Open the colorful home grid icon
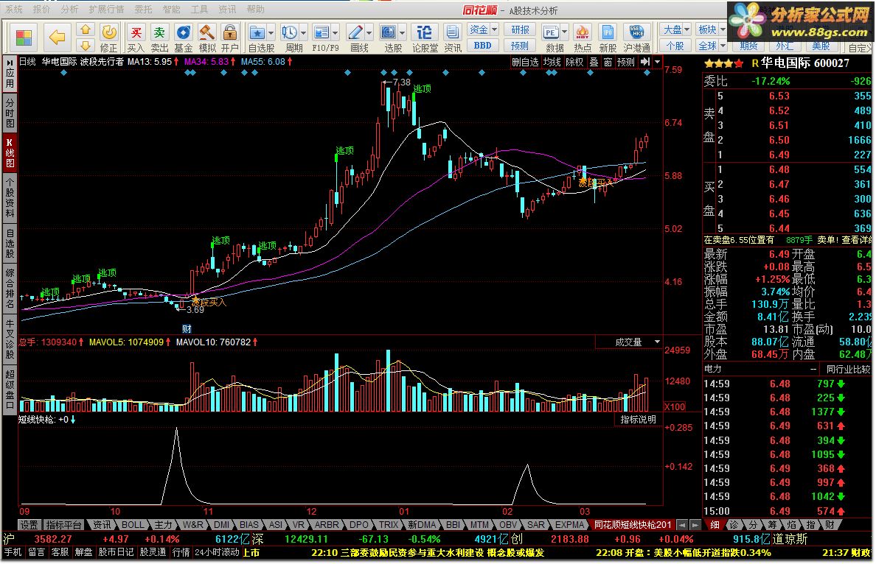Viewport: 876px width, 564px height. point(24,38)
